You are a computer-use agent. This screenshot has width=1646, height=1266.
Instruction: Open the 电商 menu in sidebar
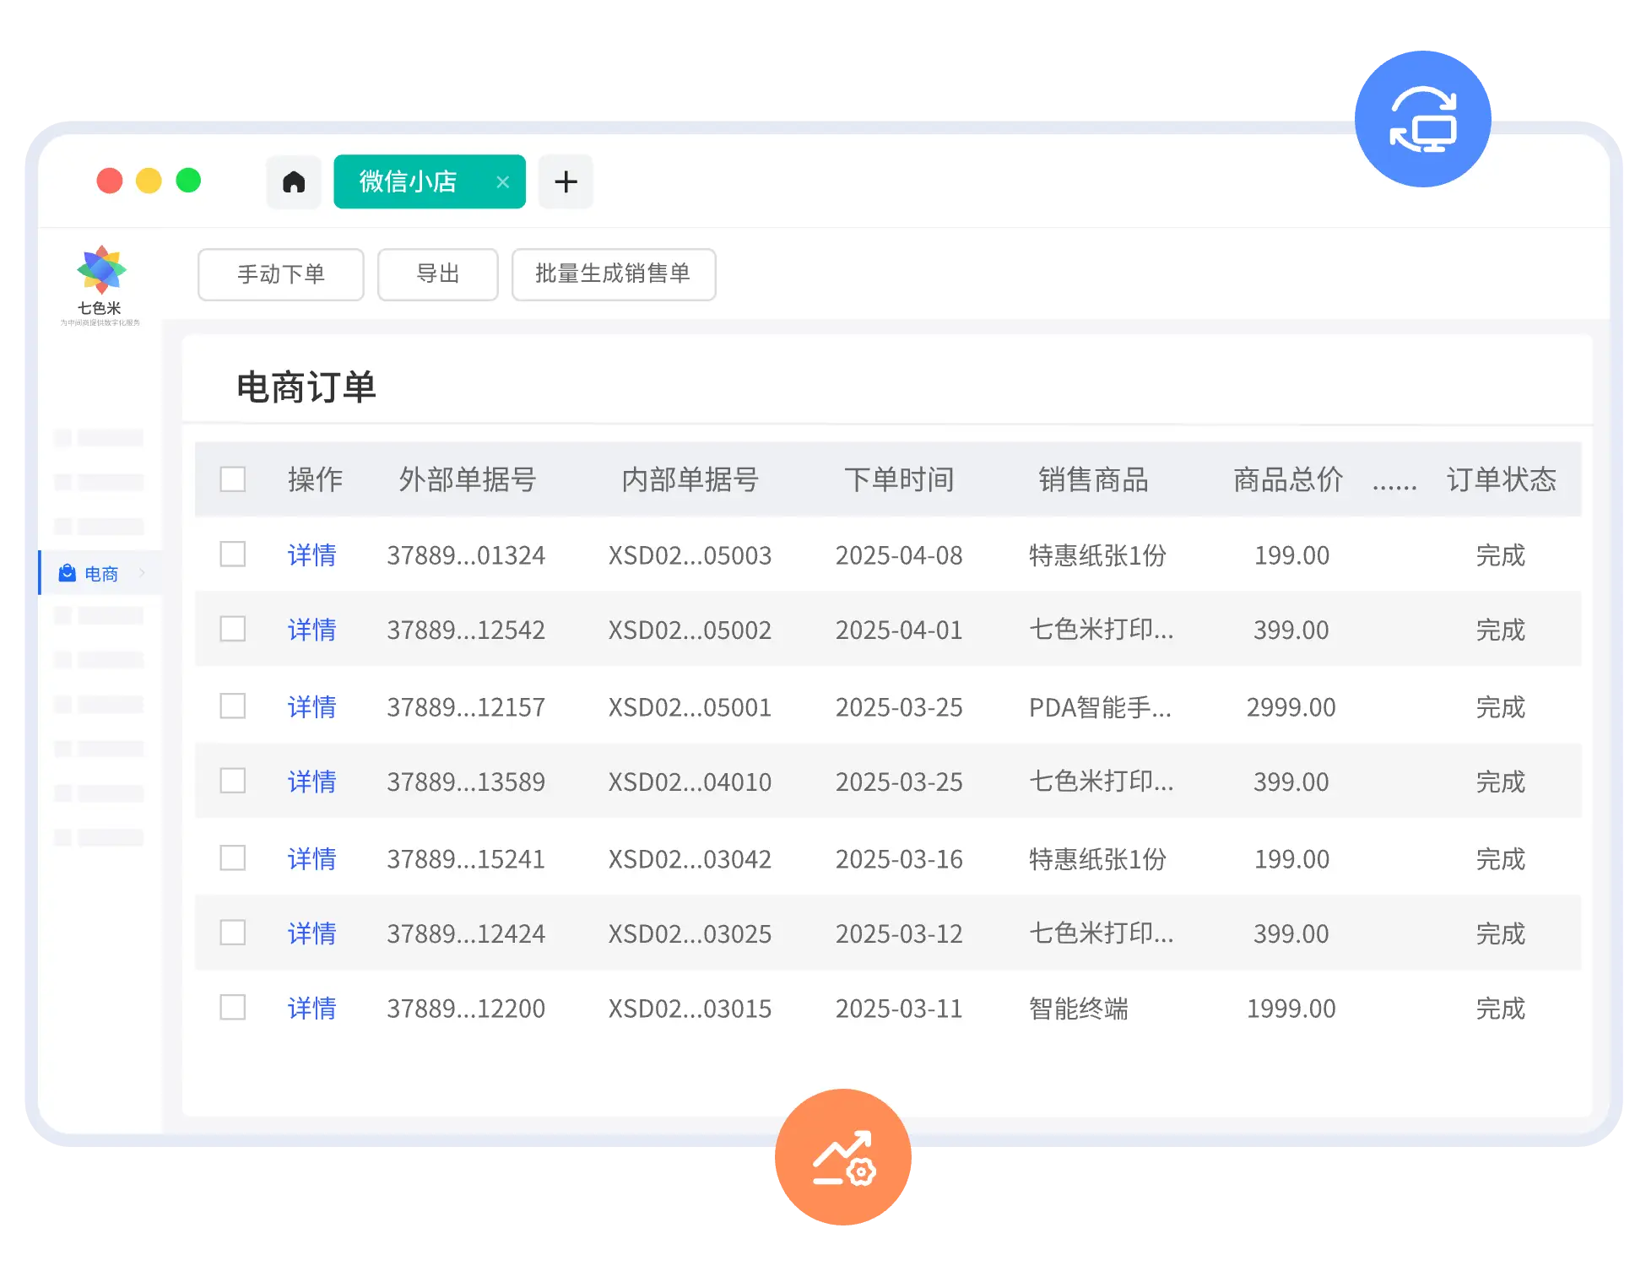(x=100, y=573)
